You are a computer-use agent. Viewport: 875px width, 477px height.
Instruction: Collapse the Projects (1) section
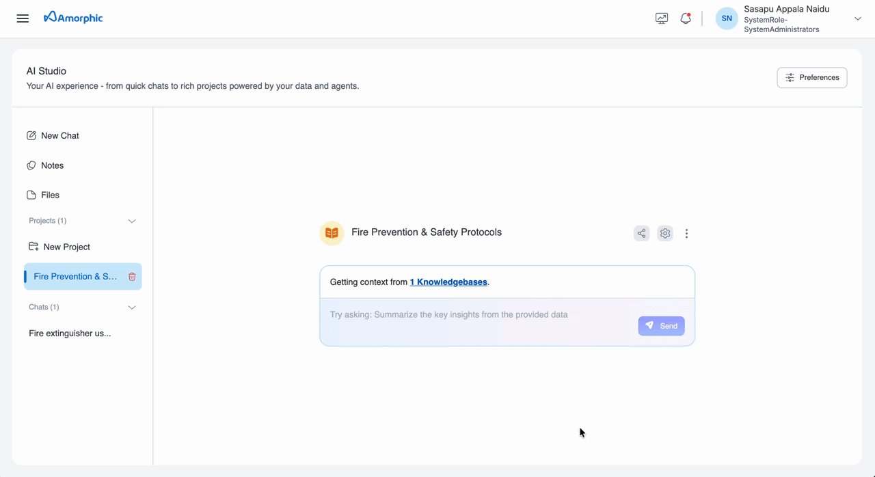(x=131, y=221)
